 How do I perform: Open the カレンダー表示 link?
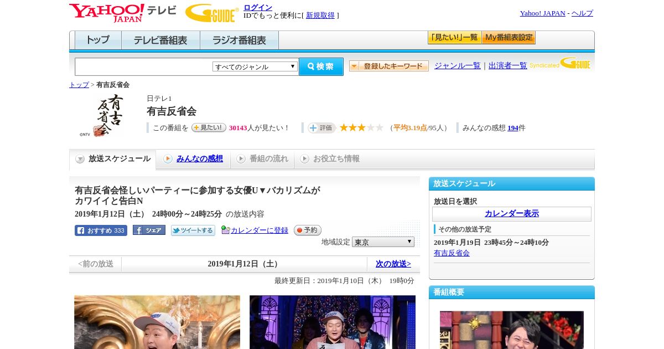pos(512,214)
